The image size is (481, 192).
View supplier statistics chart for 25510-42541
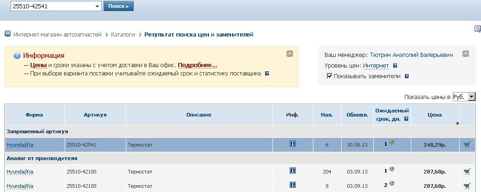coord(392,142)
